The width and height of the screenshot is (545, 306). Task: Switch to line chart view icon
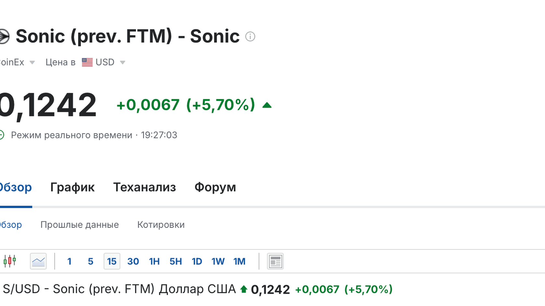point(38,261)
